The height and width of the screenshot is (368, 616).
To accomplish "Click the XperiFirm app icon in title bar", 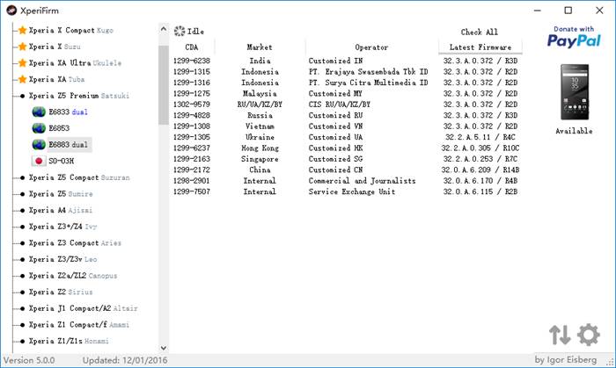I will point(11,11).
